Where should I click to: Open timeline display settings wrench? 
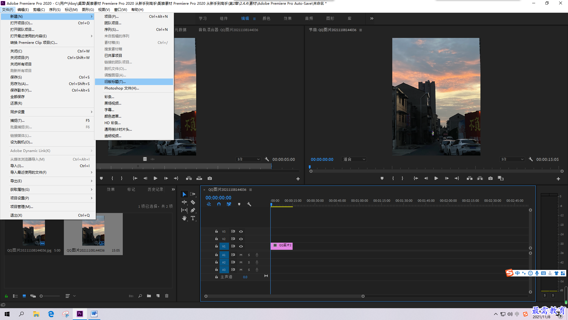pos(249,204)
